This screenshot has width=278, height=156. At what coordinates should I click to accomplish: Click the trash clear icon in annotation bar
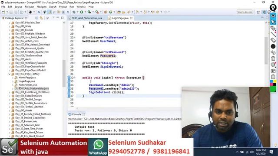point(273,58)
